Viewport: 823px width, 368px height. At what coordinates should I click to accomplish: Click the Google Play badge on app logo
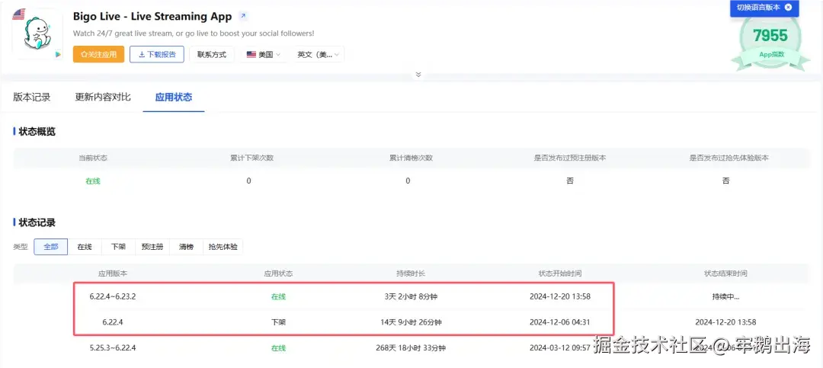58,54
